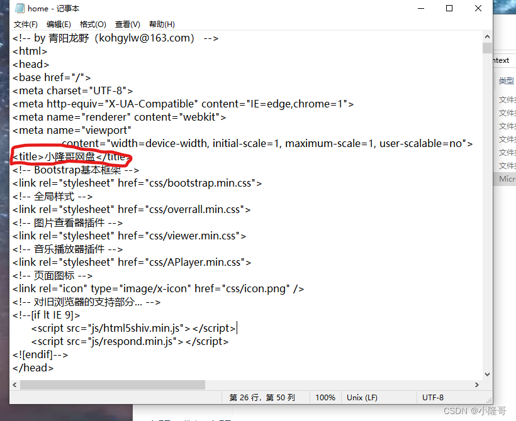Click the css/bootstrap.min.css link line
This screenshot has width=516, height=421.
(137, 183)
